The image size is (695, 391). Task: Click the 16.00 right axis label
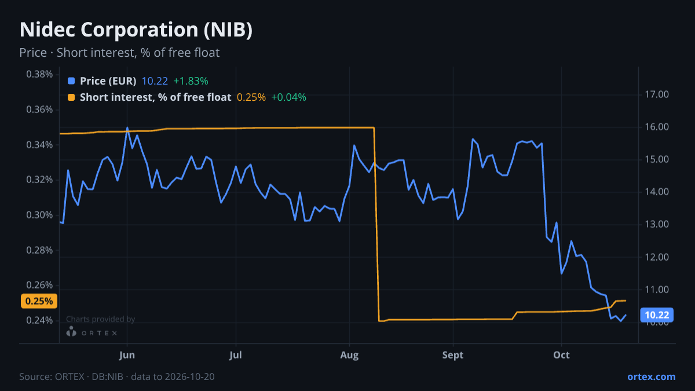657,127
